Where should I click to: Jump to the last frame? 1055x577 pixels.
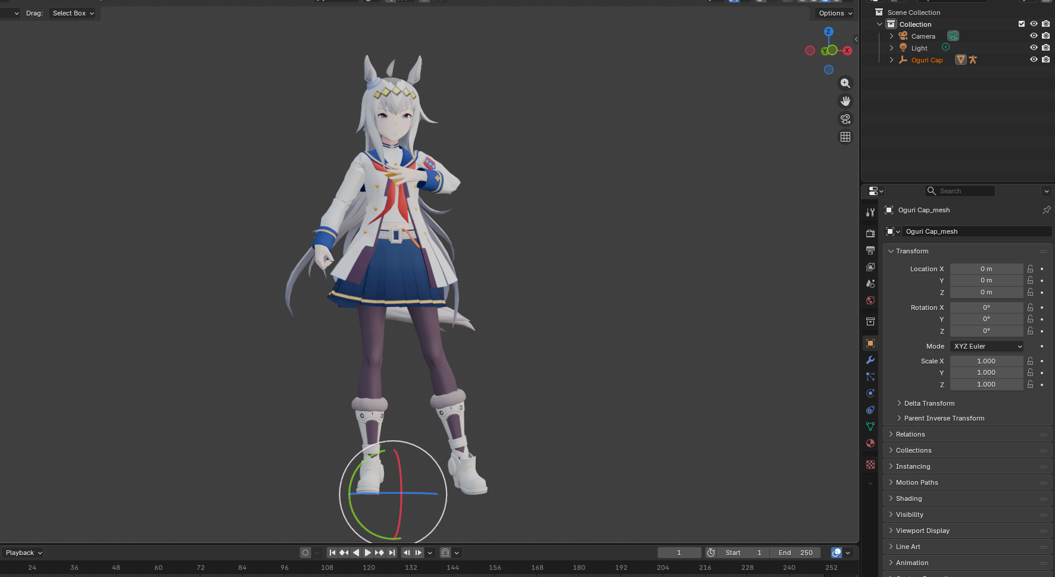[392, 553]
